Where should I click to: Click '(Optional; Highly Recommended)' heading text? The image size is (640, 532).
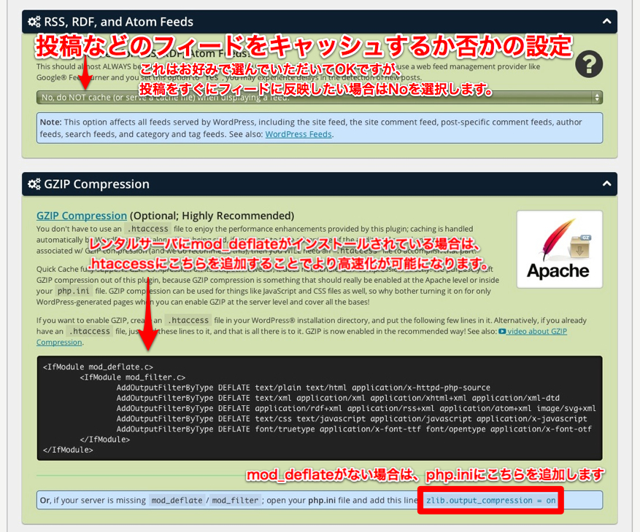212,216
